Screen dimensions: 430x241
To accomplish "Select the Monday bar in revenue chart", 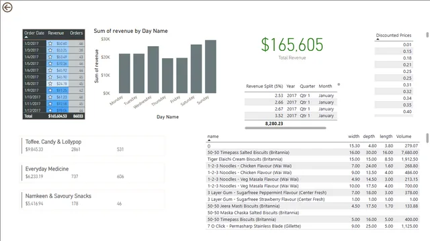I will point(124,73).
